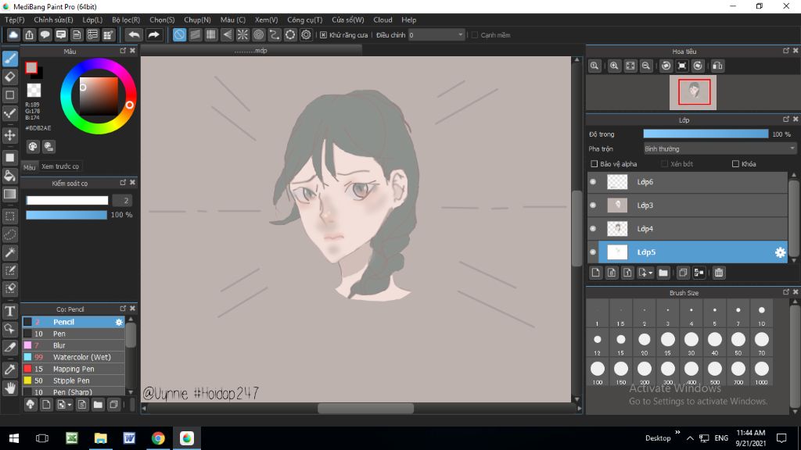Hide layer Lớp5 using its visibility dot
The width and height of the screenshot is (801, 450).
point(593,252)
